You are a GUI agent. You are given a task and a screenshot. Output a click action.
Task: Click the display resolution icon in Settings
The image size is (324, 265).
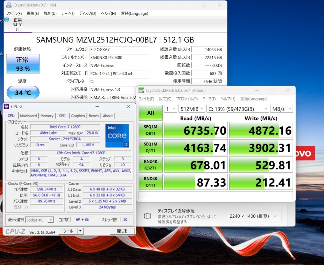[148, 216]
